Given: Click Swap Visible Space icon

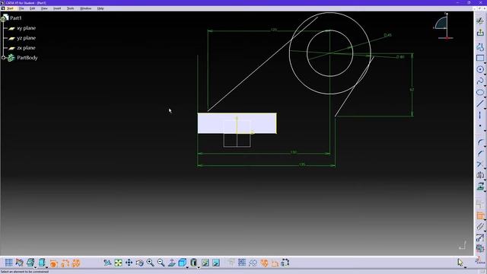Looking at the screenshot, I should tap(216, 263).
